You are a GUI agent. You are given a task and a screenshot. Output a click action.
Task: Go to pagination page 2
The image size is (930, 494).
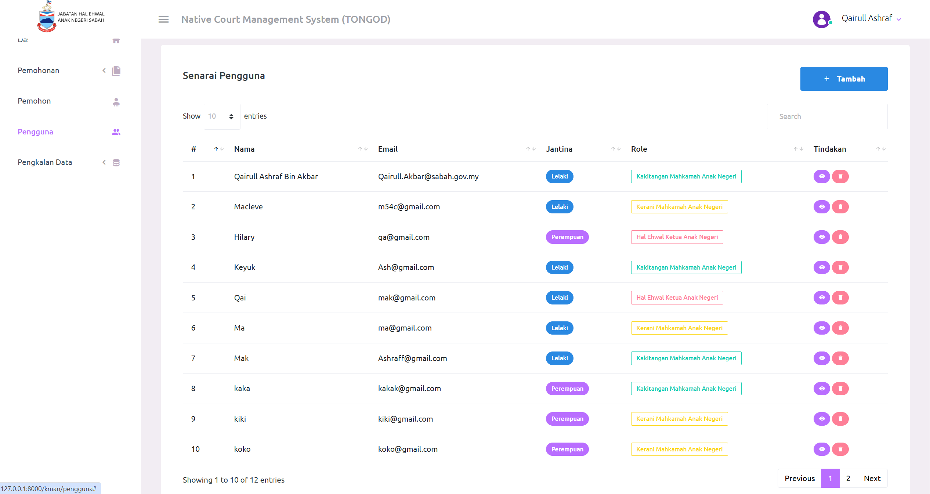(848, 478)
